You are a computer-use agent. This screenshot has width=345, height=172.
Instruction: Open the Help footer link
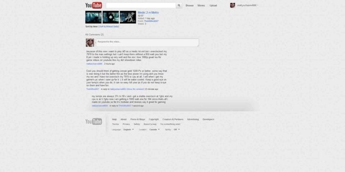(115, 119)
